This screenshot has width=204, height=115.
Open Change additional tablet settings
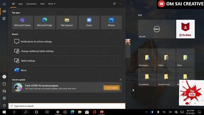67,51
